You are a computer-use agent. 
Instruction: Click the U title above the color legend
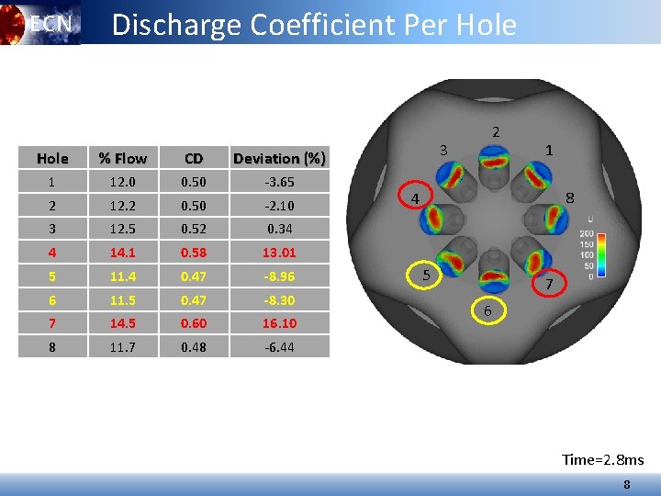590,219
